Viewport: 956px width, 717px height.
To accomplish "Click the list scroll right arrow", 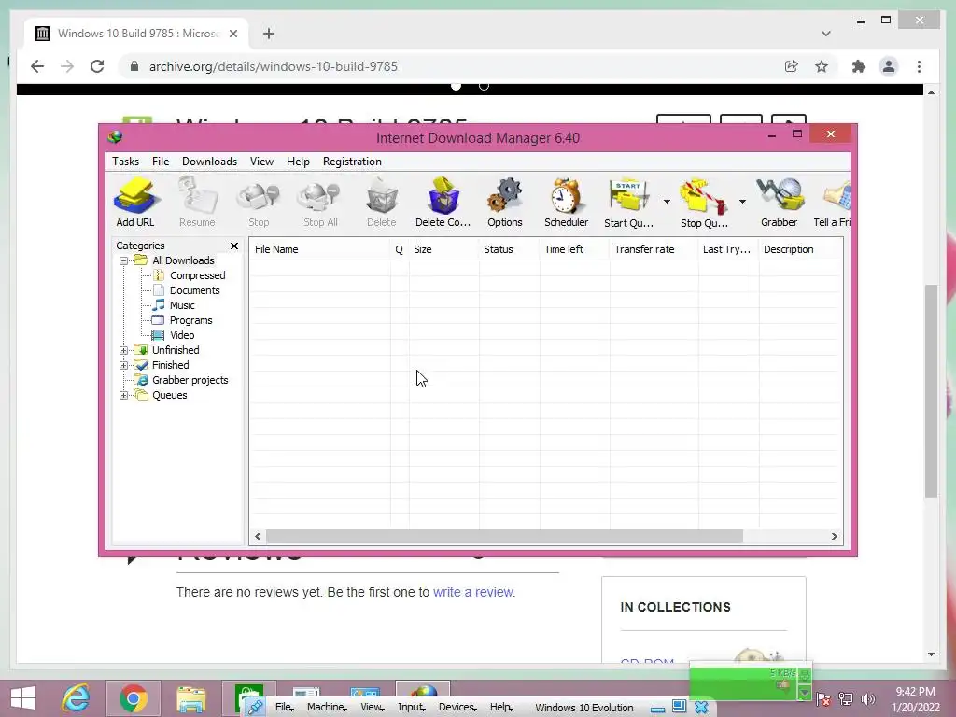I will [834, 537].
